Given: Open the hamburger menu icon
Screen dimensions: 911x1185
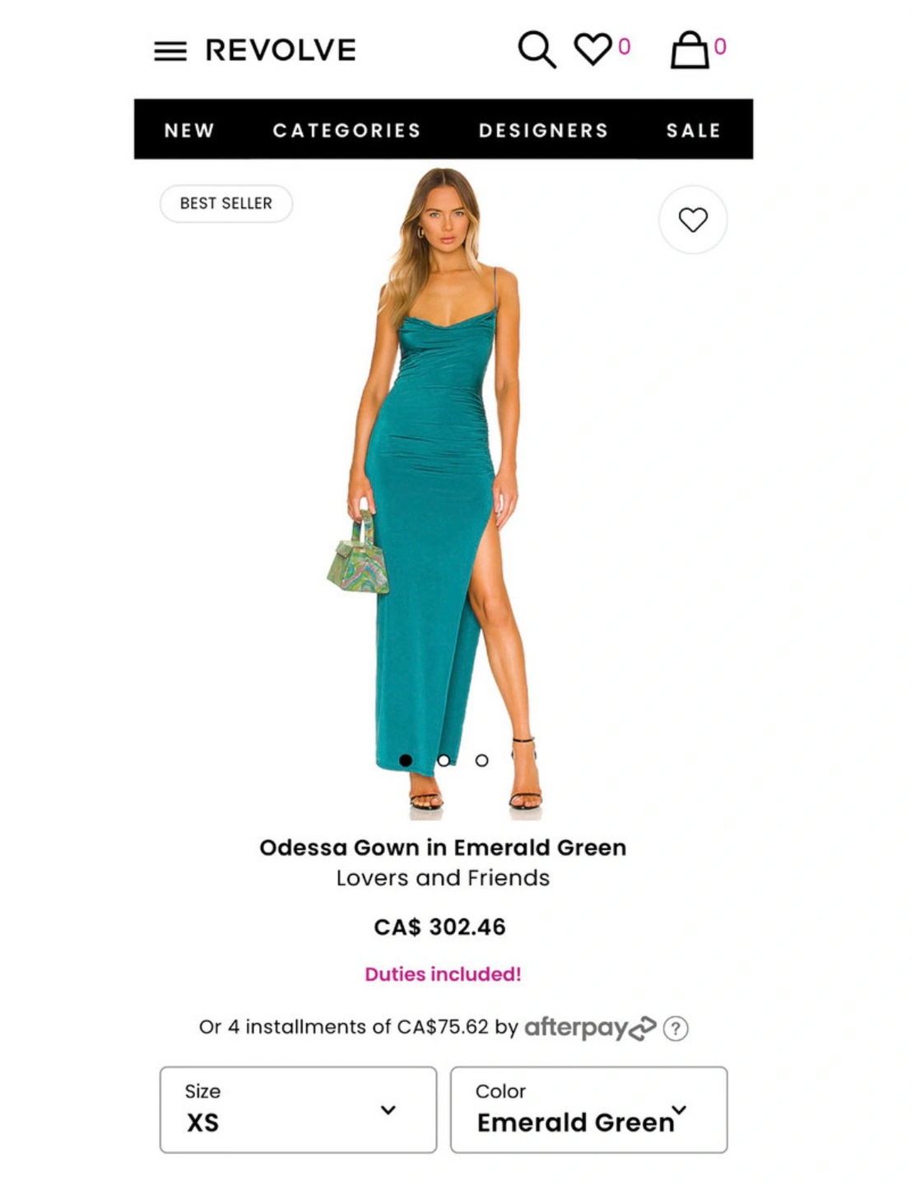Looking at the screenshot, I should [x=170, y=51].
